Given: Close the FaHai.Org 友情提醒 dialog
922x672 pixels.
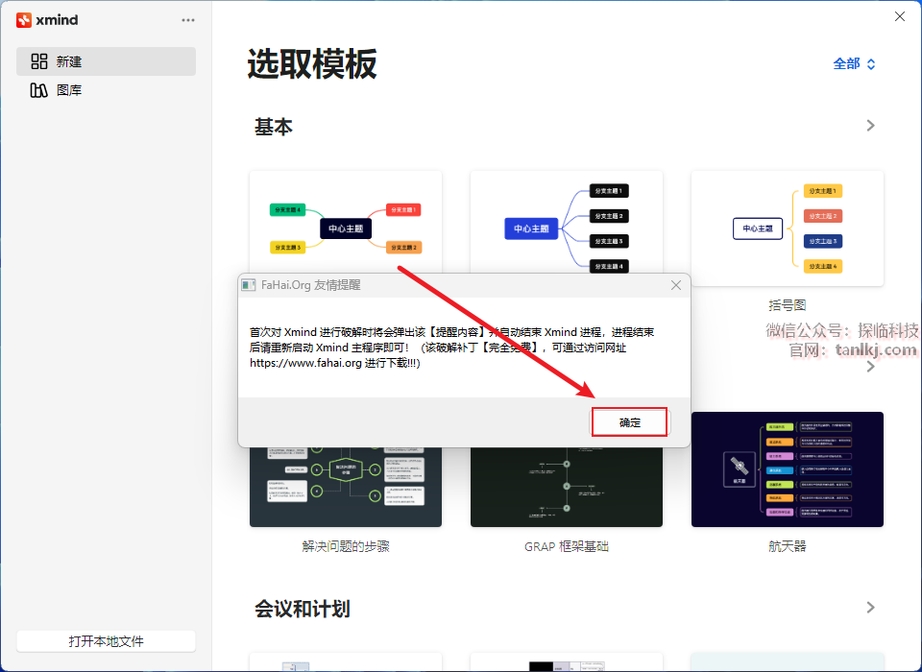Looking at the screenshot, I should pyautogui.click(x=676, y=285).
